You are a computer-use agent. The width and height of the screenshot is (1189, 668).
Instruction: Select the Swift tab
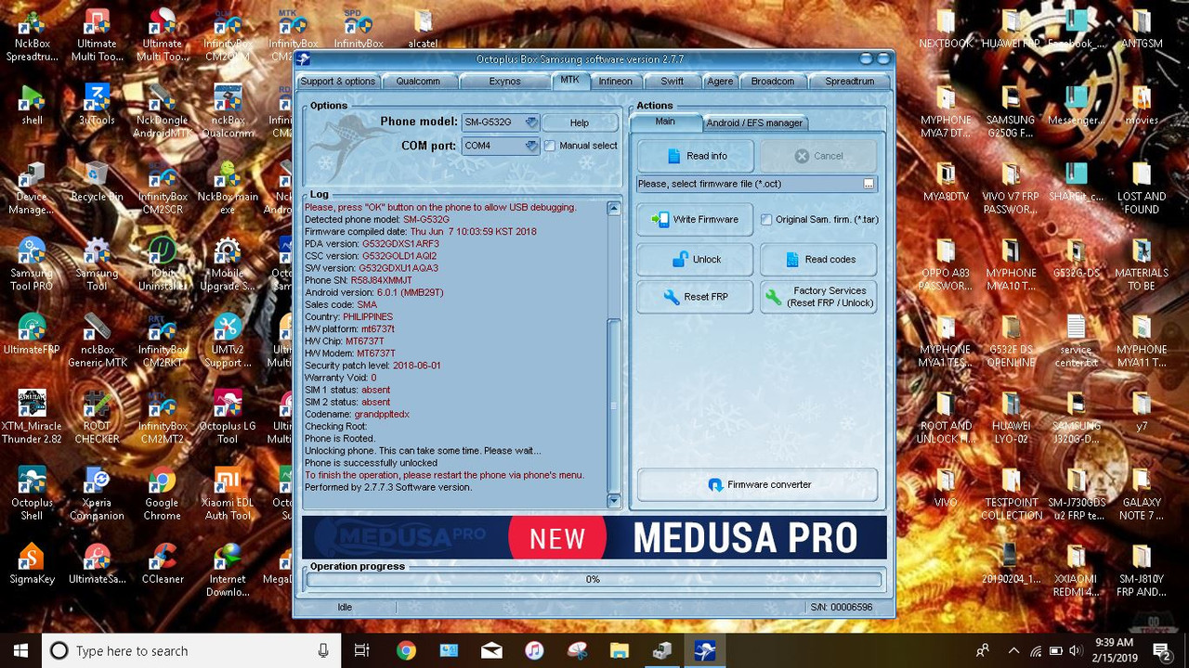coord(673,82)
